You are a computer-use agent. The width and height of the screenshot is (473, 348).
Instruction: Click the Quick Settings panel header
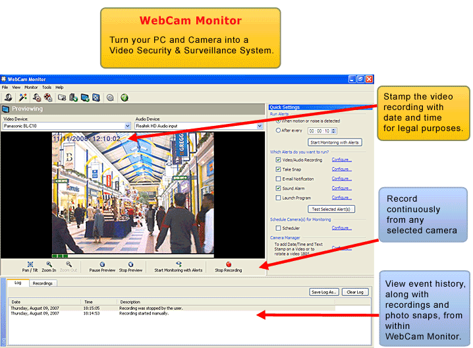pos(320,107)
